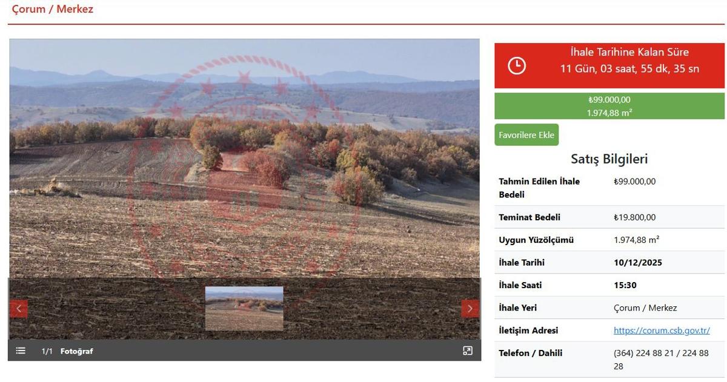Click the Uygun Yüzölçümü row label
This screenshot has width=727, height=382.
pos(536,240)
